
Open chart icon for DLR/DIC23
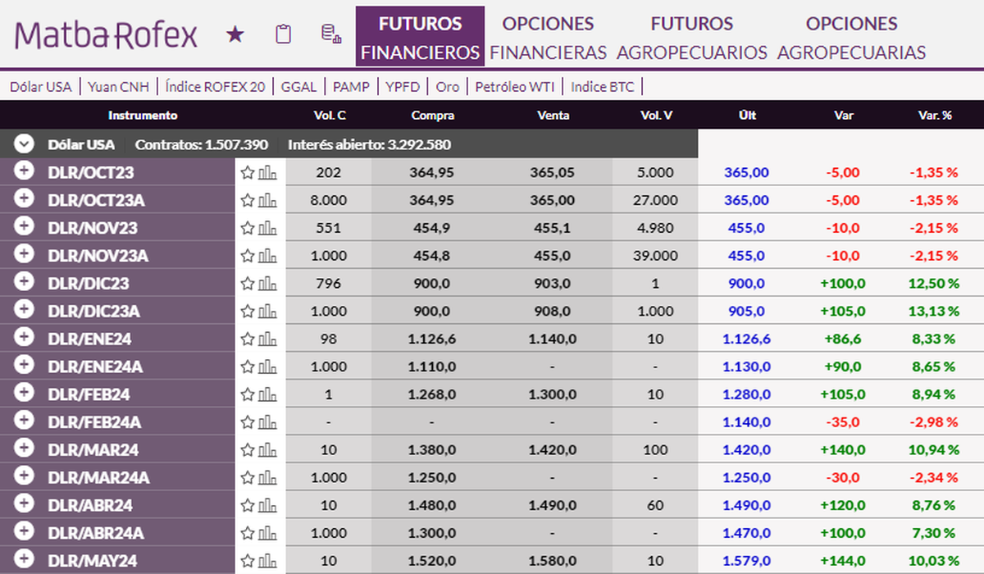(268, 283)
